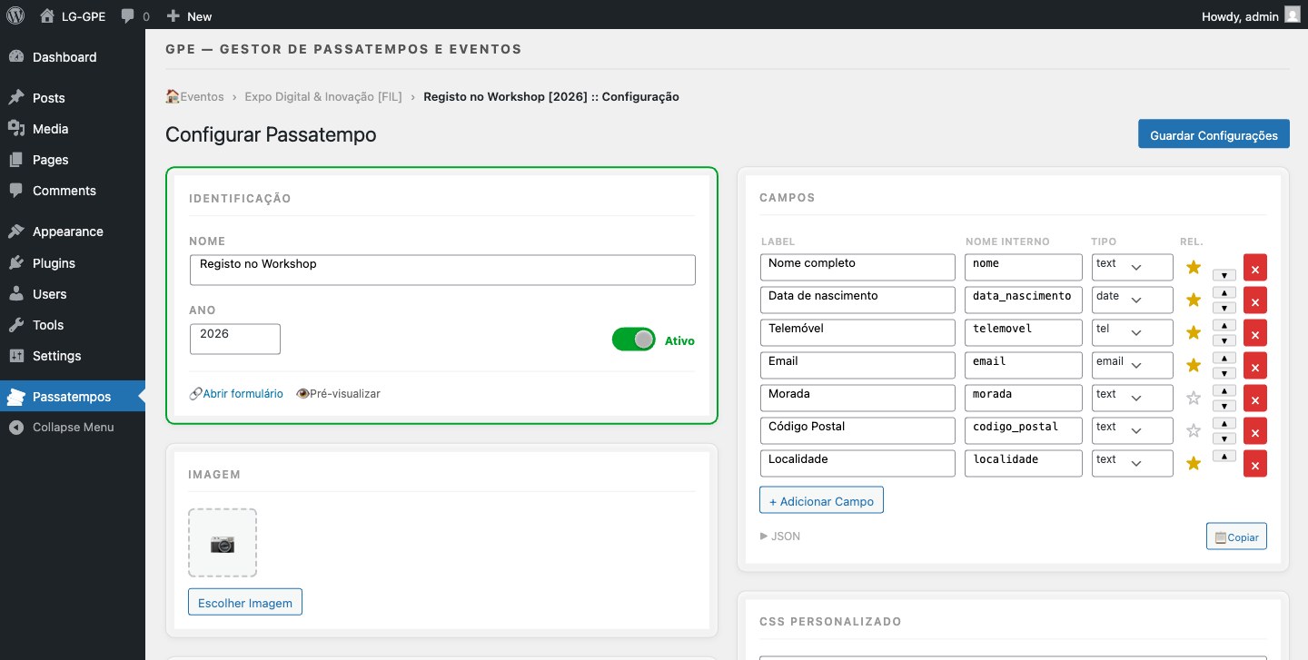Click Guardar Configurações button
The height and width of the screenshot is (660, 1308).
(1214, 134)
